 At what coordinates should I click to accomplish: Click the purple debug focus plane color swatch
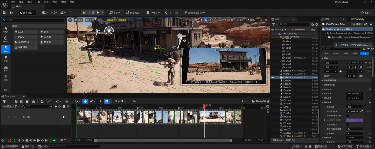(354, 120)
